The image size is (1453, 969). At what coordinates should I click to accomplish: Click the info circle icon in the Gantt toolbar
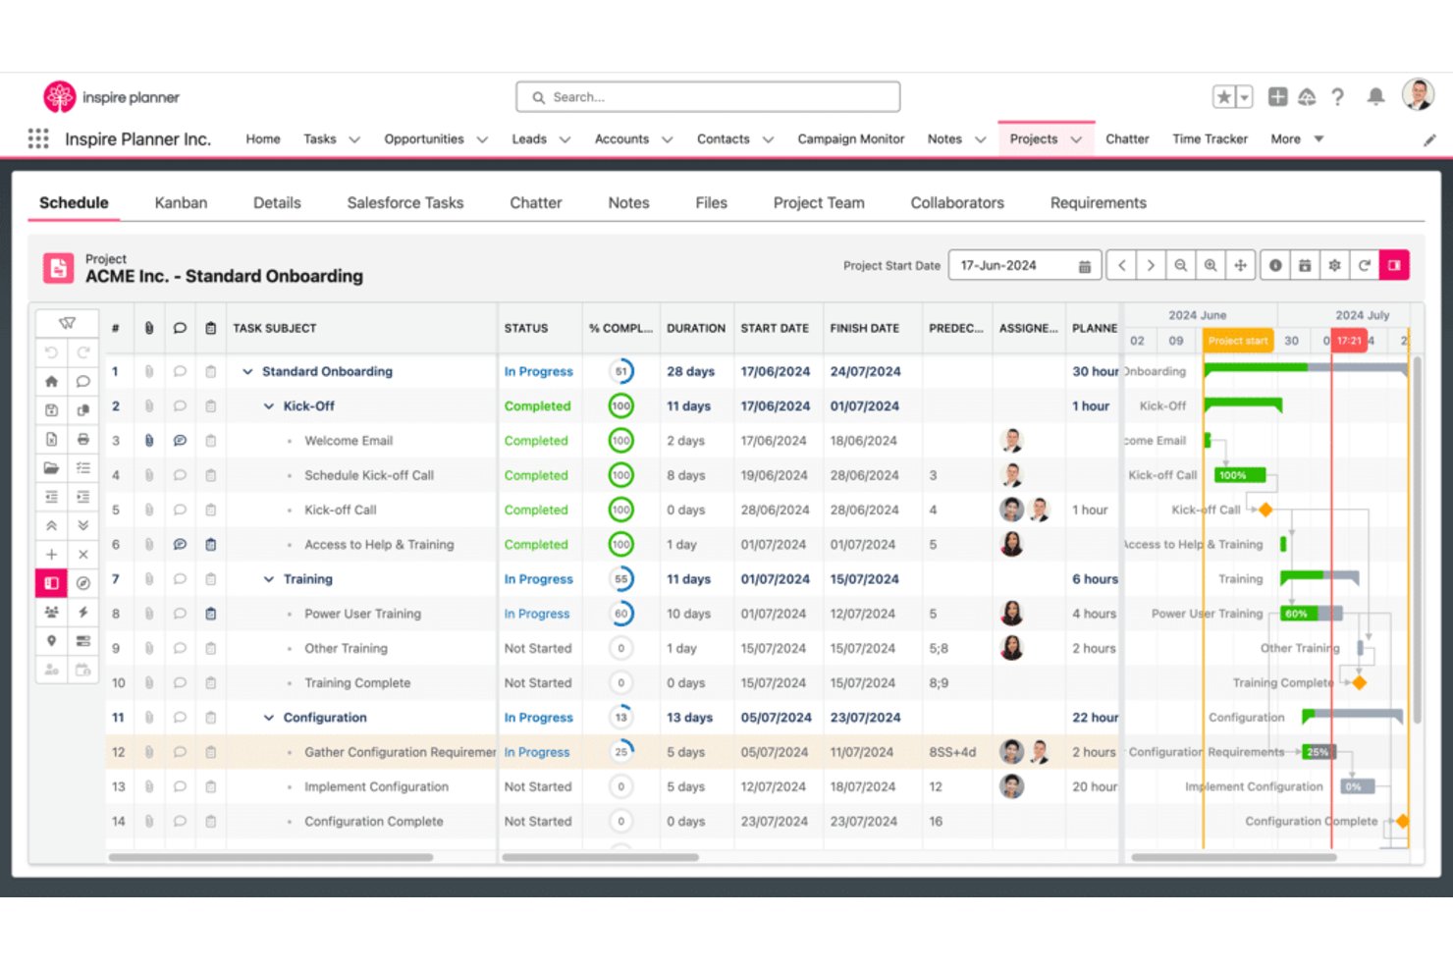tap(1275, 265)
